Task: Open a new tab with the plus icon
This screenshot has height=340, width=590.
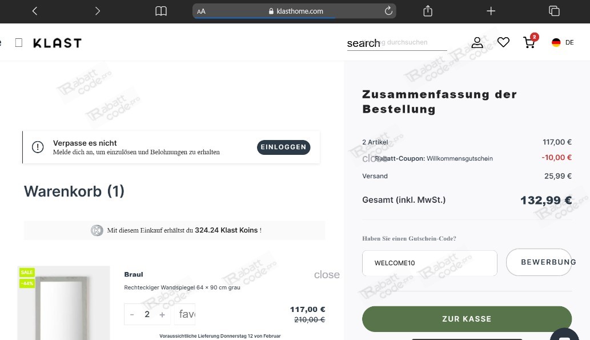Action: click(x=491, y=11)
